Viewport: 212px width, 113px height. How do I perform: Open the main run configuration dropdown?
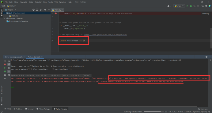pos(179,6)
